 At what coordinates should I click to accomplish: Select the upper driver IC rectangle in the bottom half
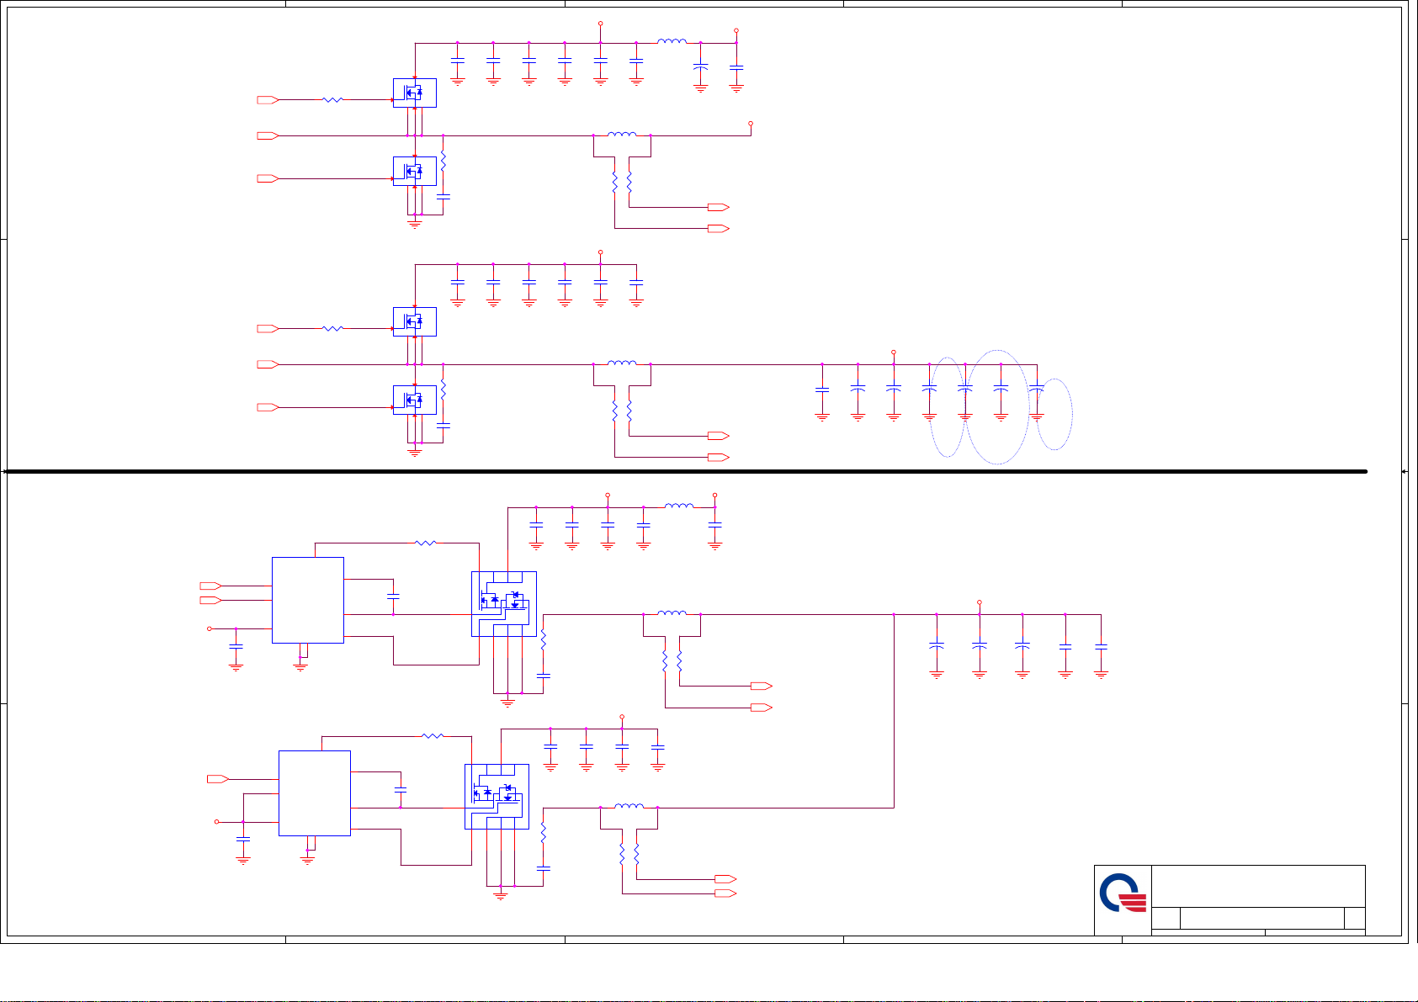pyautogui.click(x=308, y=600)
